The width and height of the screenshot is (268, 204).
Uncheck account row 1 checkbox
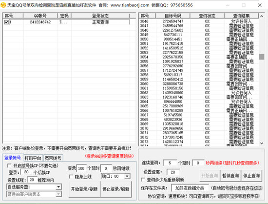pos(6,22)
